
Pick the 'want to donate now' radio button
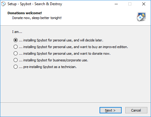[15, 54]
